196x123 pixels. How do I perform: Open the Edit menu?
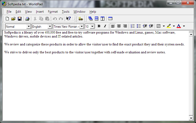click(18, 12)
